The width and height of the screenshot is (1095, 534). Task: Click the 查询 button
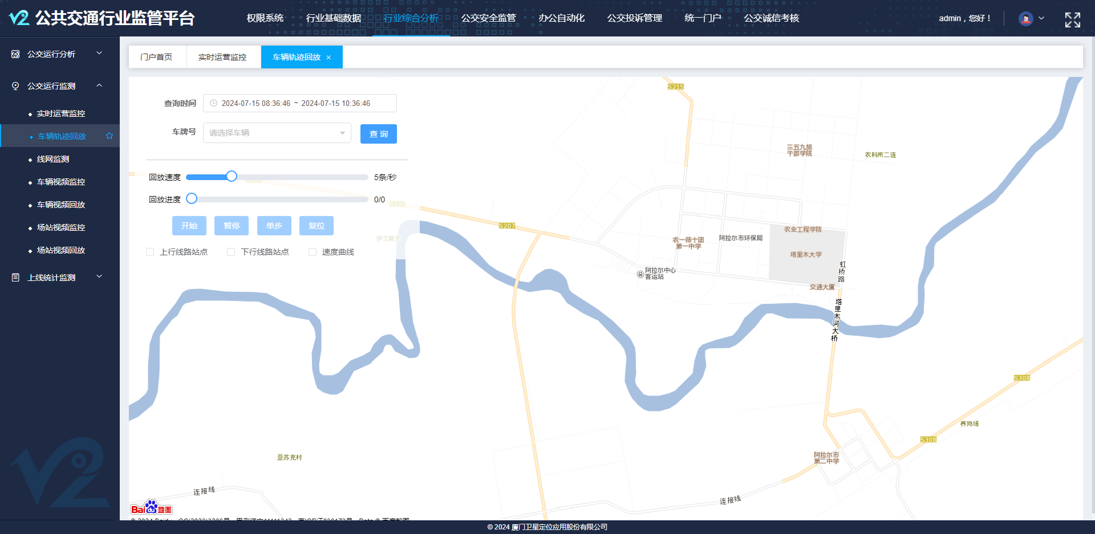(378, 134)
